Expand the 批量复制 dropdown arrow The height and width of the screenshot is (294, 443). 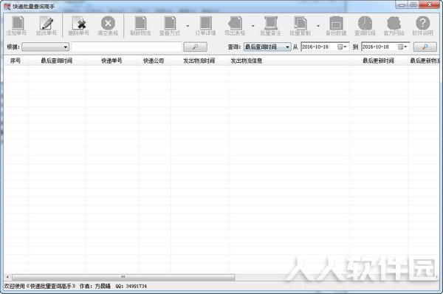[x=318, y=26]
